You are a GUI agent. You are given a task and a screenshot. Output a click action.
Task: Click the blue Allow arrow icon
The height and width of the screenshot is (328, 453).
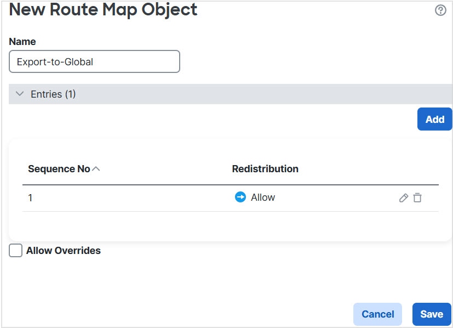coord(240,197)
